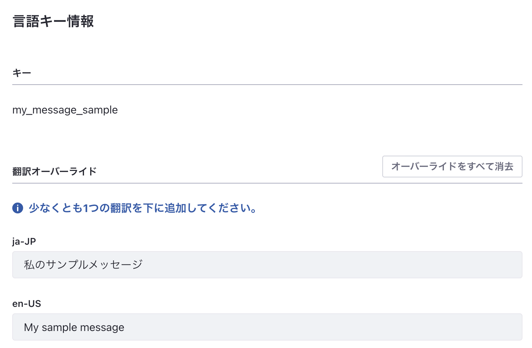Click the empty right side of ja-JP field

coord(408,265)
